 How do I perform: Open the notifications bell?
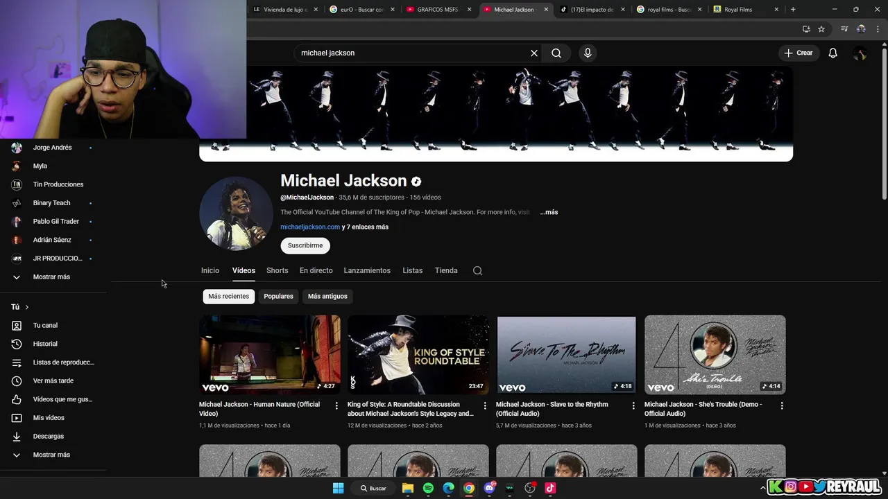pyautogui.click(x=833, y=53)
